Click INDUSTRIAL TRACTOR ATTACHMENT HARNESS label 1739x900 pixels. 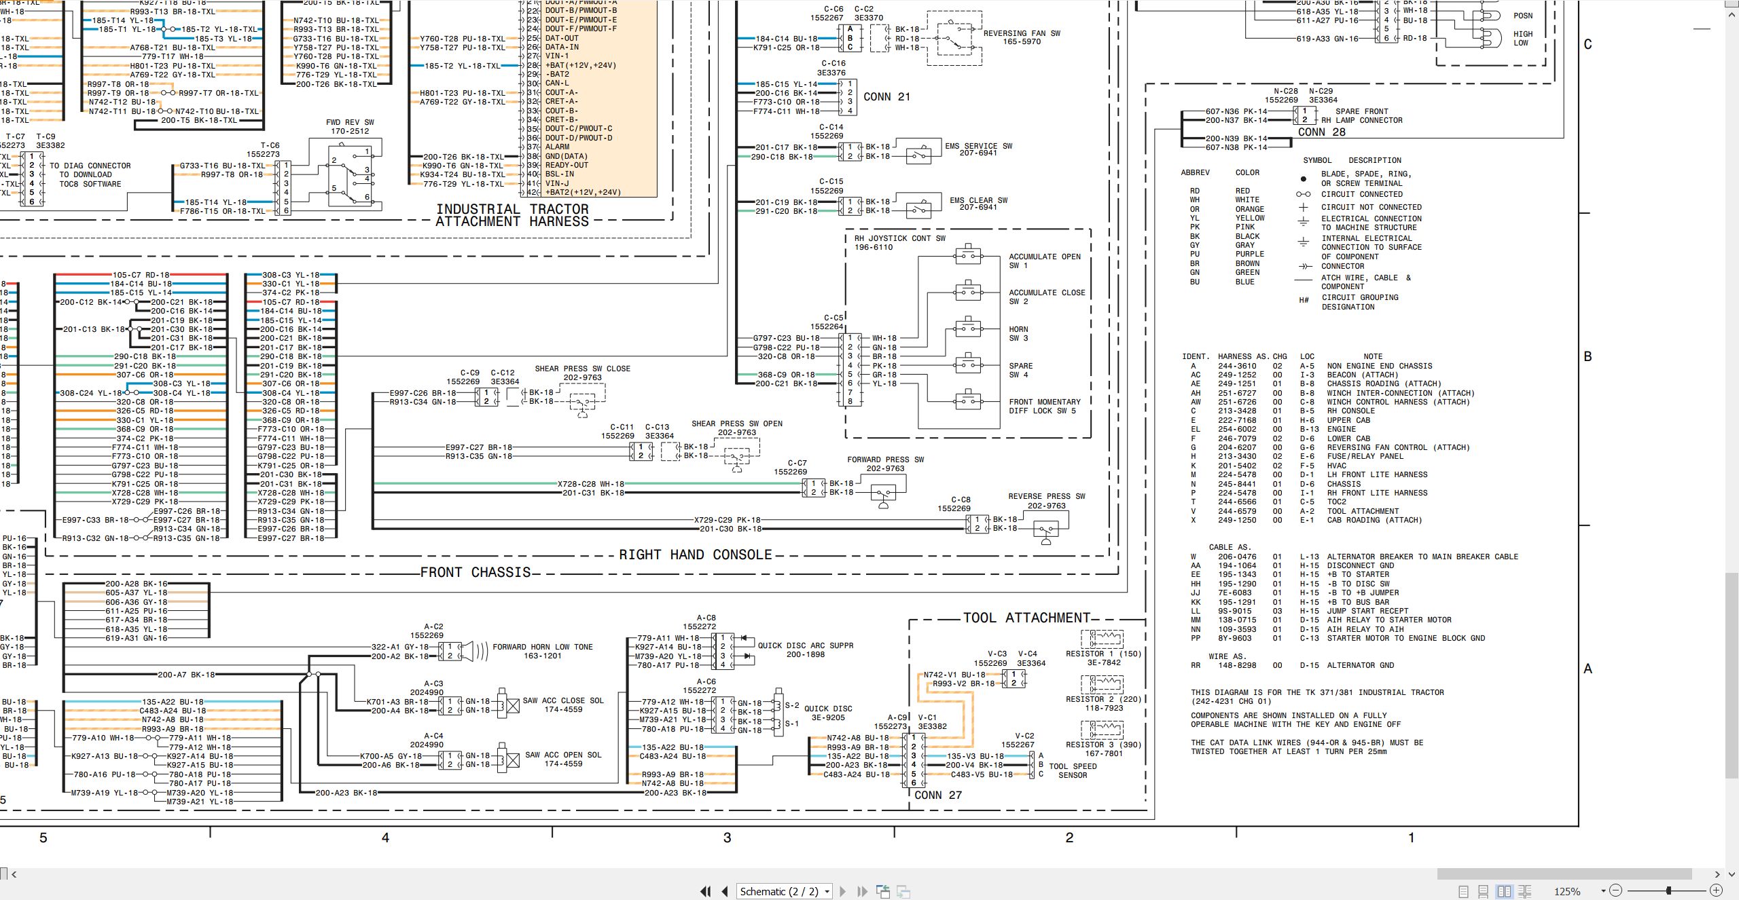(512, 215)
